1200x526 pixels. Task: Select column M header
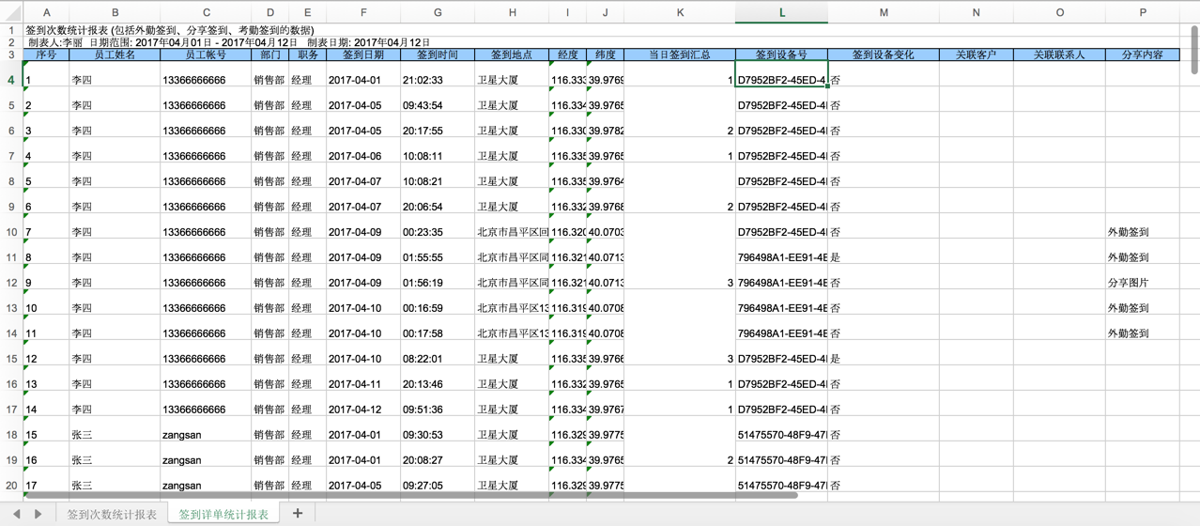tap(884, 12)
